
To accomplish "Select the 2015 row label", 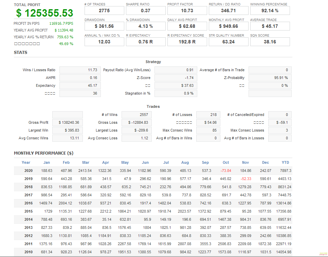I will (x=29, y=212).
